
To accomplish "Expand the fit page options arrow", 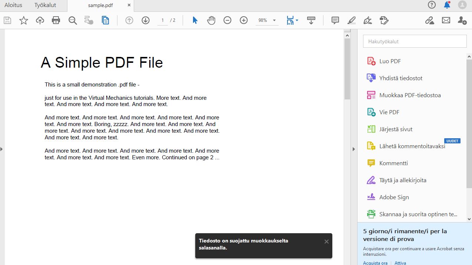I will click(x=297, y=21).
